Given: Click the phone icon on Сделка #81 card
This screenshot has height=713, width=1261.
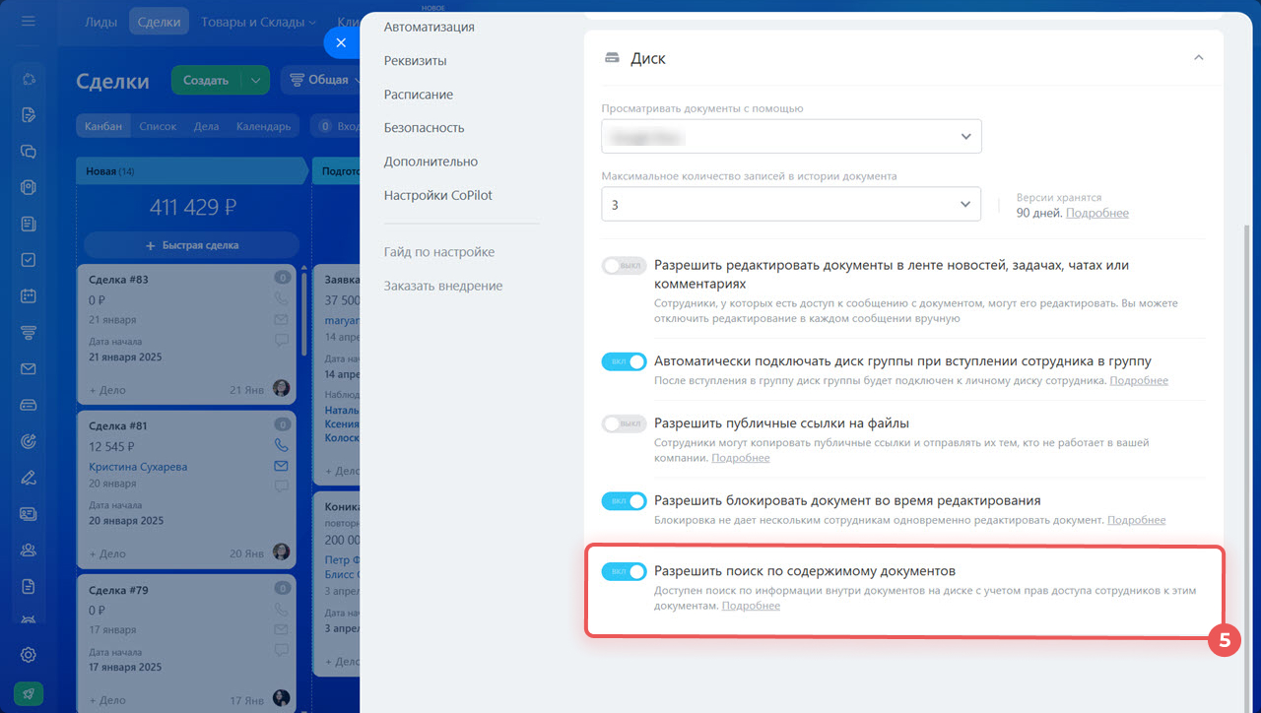Looking at the screenshot, I should pos(281,445).
